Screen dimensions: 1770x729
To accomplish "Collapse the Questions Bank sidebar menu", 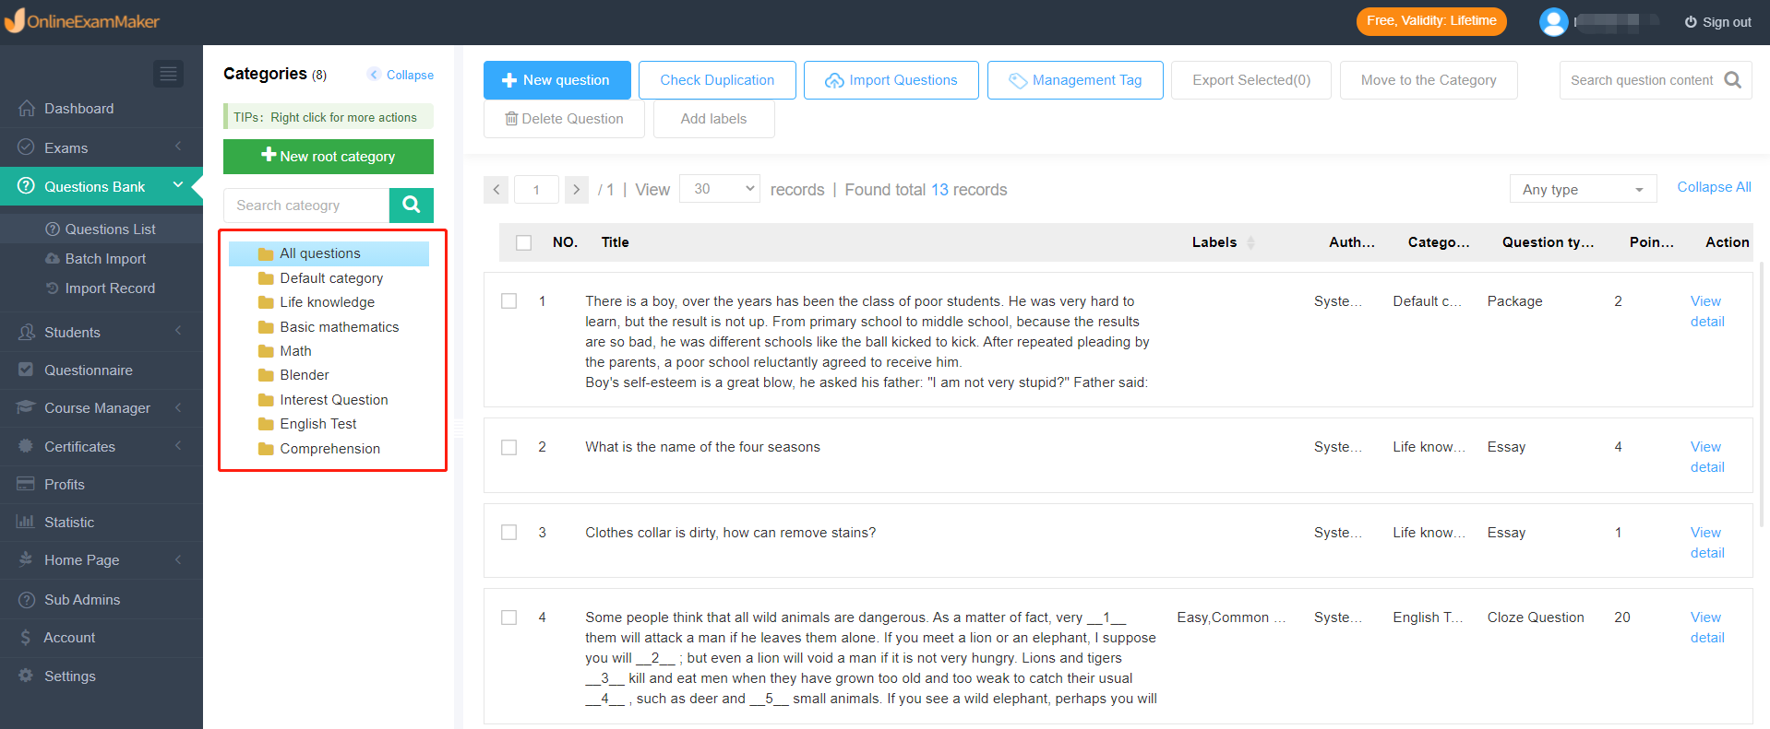I will tap(102, 186).
